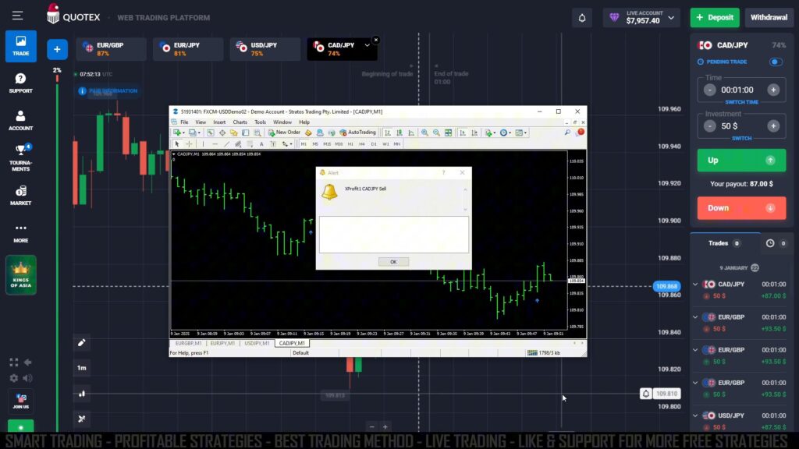Screen dimensions: 799x449
Task: Open Tournaments in the Quotex sidebar
Action: pos(20,157)
